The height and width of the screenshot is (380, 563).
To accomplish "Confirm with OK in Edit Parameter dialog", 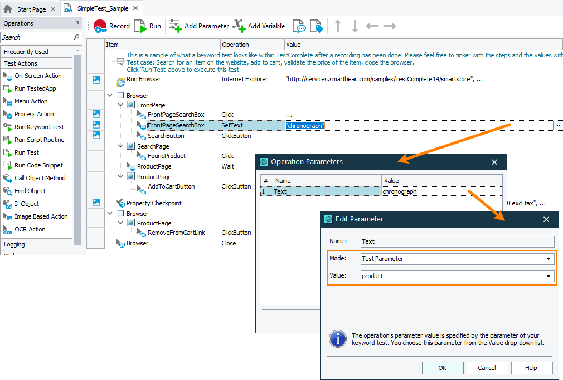I will [442, 368].
